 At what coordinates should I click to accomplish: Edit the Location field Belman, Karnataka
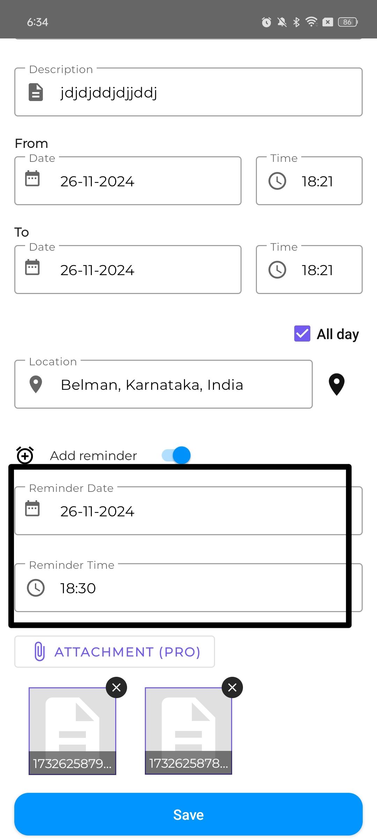click(x=163, y=384)
